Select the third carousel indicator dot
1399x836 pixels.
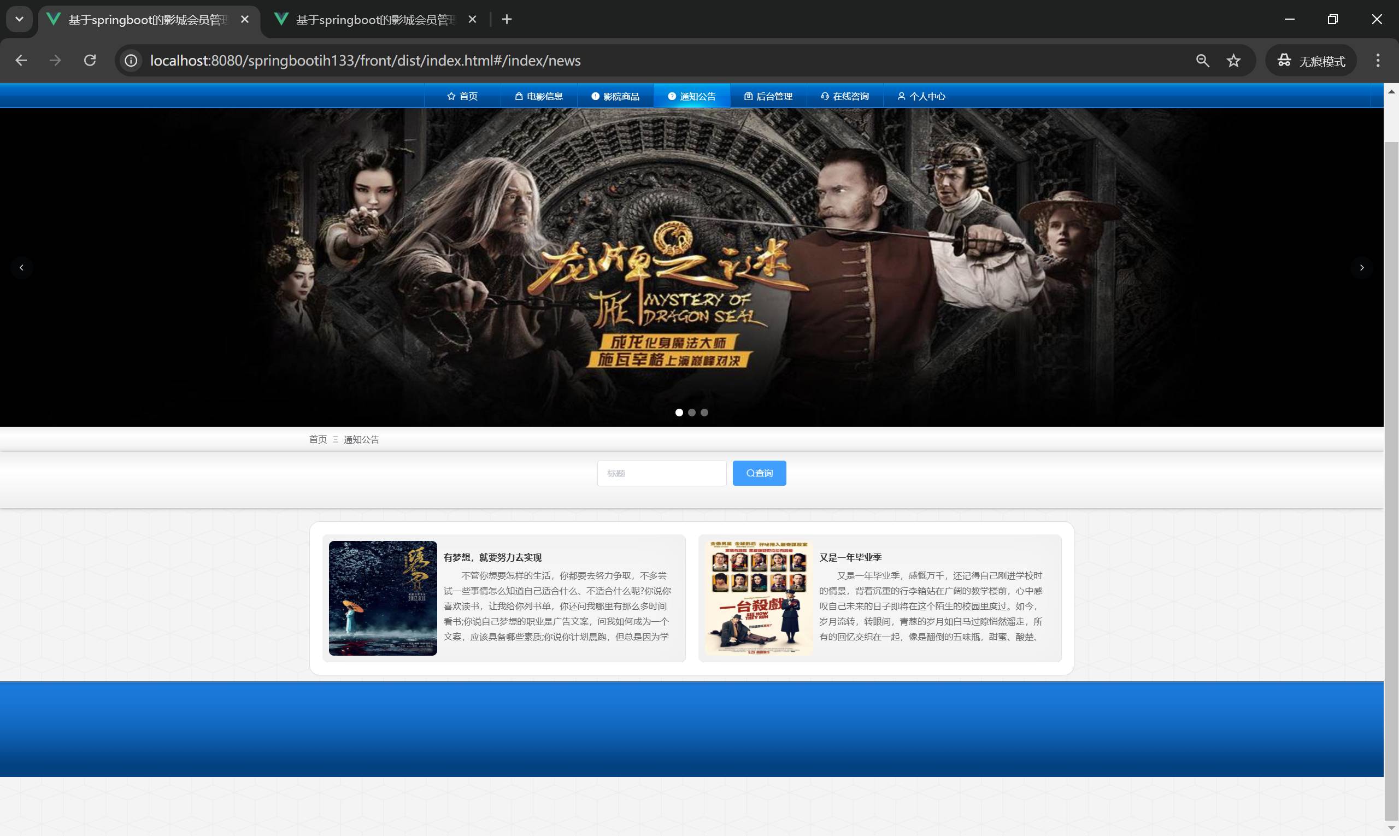click(x=704, y=413)
